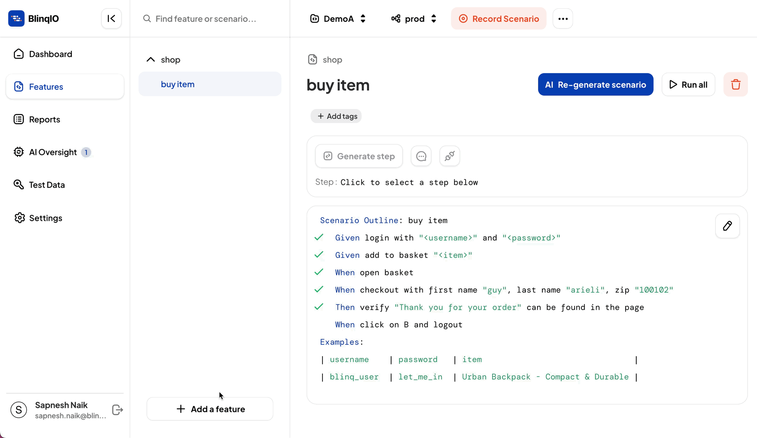Go to the Reports section
The height and width of the screenshot is (438, 757).
click(44, 120)
